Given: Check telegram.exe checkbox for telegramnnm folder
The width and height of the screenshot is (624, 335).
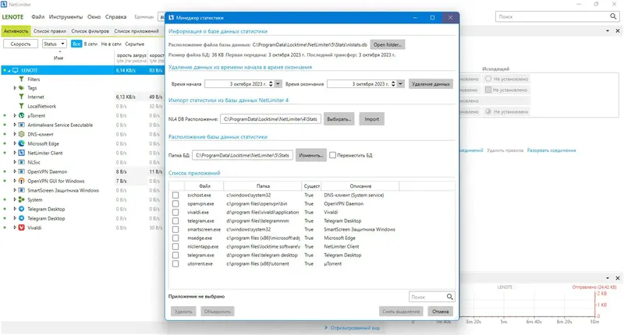Looking at the screenshot, I should (x=175, y=220).
